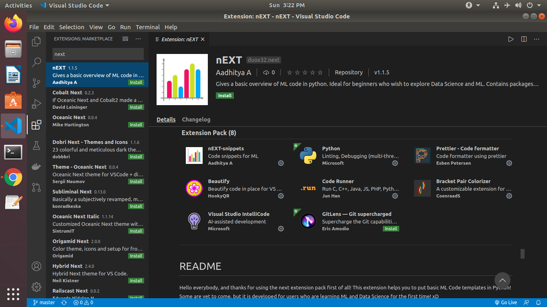This screenshot has width=547, height=307.
Task: Click the Split Editor icon in the title bar
Action: pyautogui.click(x=524, y=39)
